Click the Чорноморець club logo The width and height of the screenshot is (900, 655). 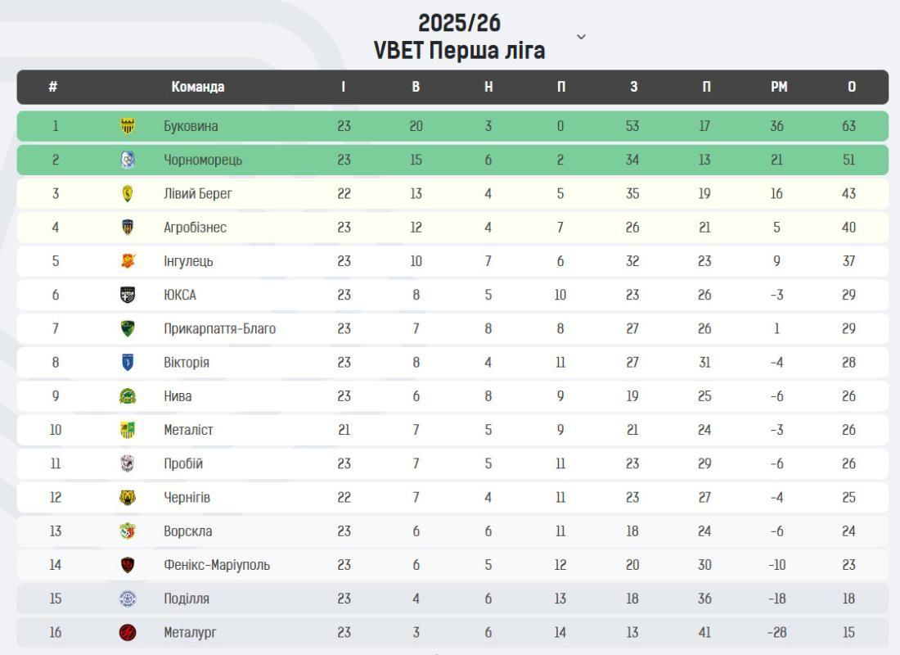[x=128, y=160]
